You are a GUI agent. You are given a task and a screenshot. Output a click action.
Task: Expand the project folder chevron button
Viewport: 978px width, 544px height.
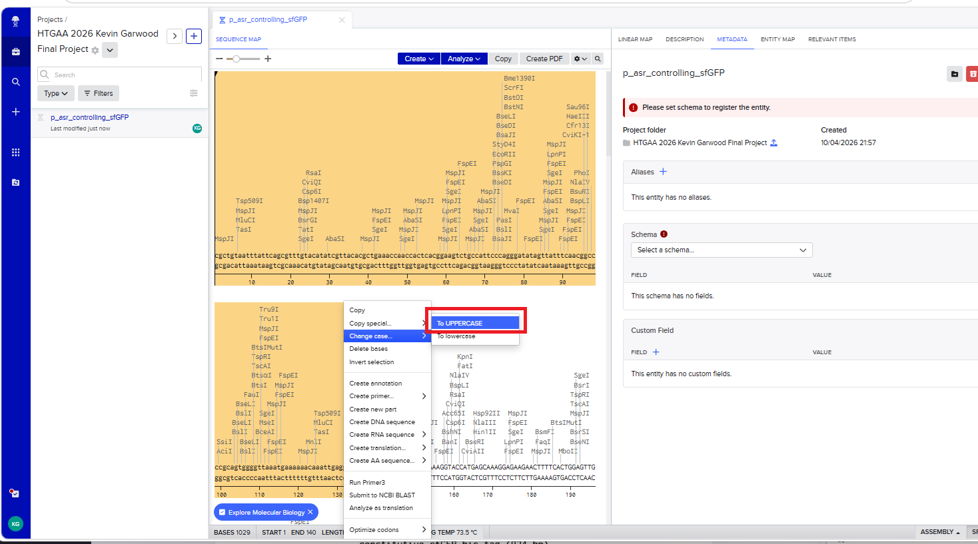coord(175,36)
